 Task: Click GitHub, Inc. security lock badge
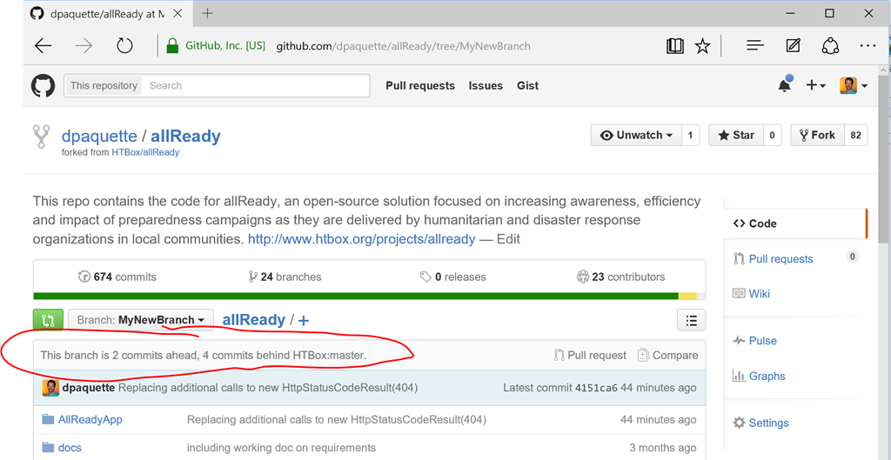pos(216,46)
